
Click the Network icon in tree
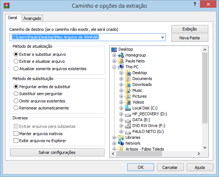[x=121, y=143]
